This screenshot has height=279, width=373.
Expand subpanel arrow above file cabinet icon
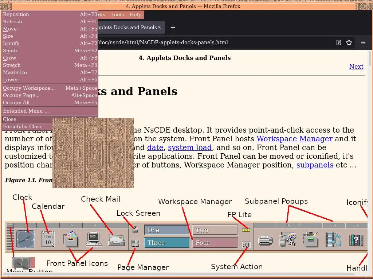pyautogui.click(x=71, y=225)
